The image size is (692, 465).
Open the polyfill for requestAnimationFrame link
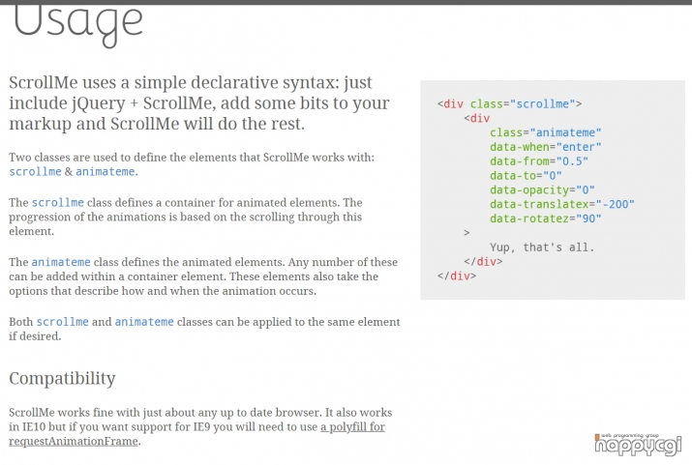click(196, 434)
